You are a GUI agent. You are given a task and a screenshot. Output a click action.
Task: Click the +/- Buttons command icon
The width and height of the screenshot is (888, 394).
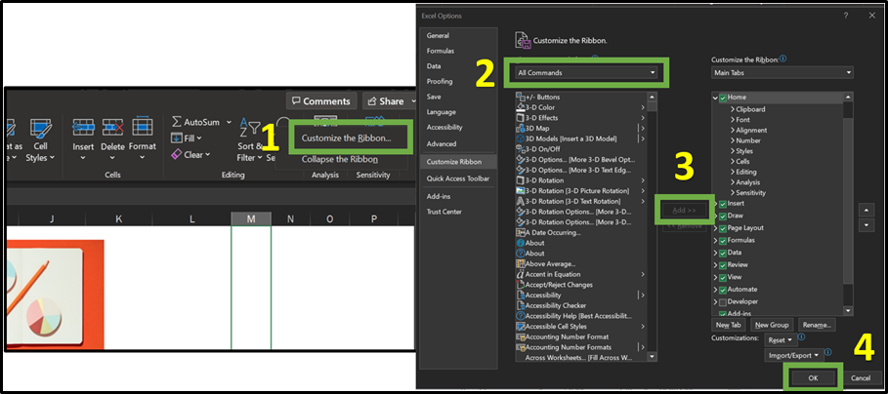coord(521,97)
